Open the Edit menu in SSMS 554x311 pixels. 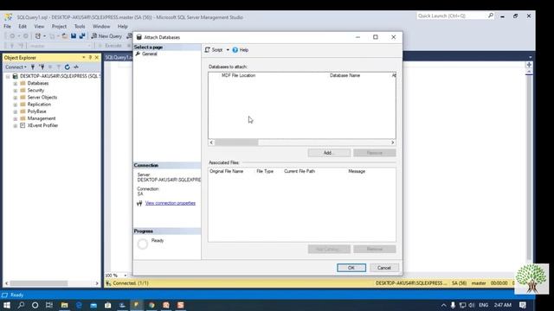click(23, 27)
